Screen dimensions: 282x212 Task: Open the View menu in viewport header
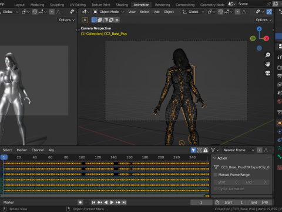[x=132, y=12]
